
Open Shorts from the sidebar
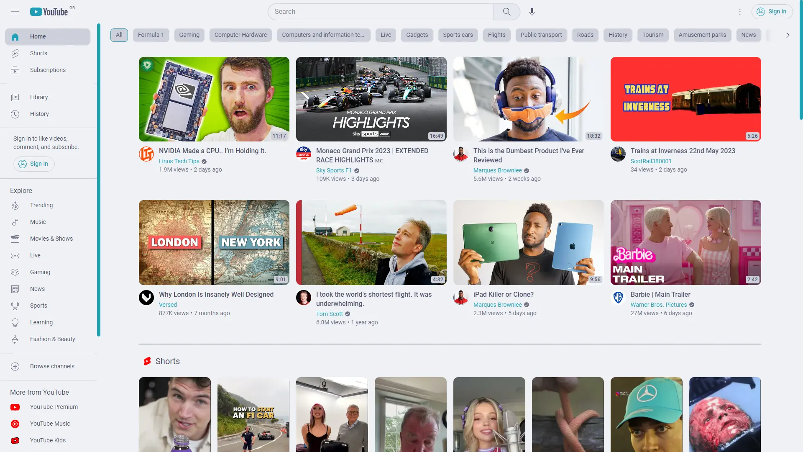[x=38, y=53]
